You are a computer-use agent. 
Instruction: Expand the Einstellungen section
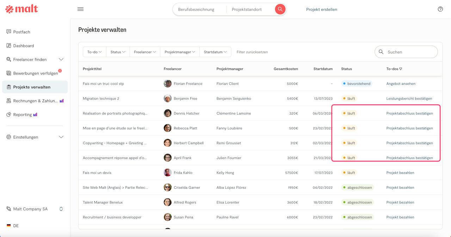(x=61, y=137)
